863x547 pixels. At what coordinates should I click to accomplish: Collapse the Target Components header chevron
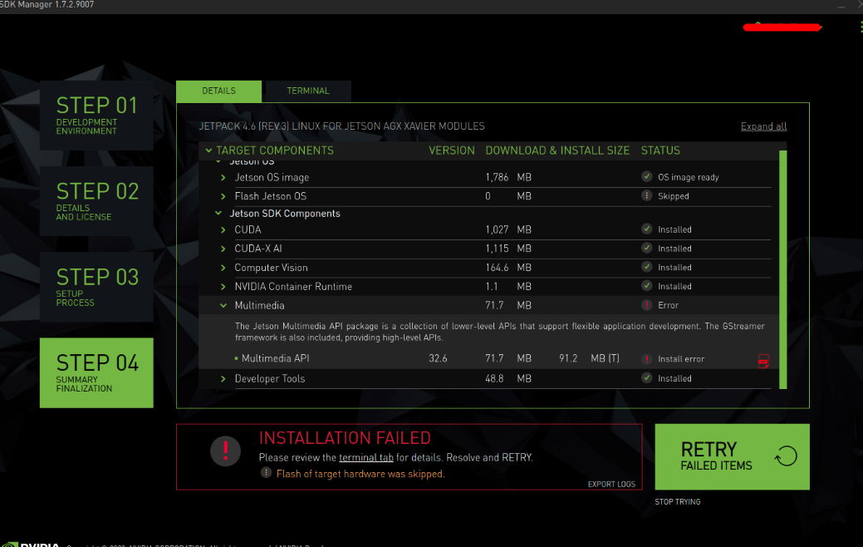coord(208,150)
